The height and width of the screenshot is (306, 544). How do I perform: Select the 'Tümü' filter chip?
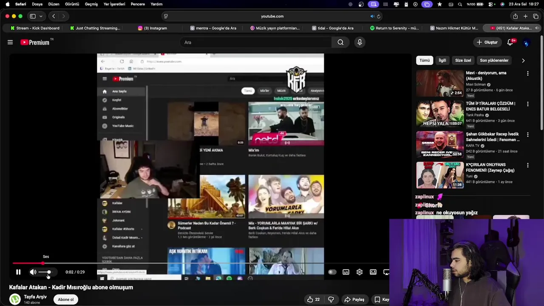425,60
